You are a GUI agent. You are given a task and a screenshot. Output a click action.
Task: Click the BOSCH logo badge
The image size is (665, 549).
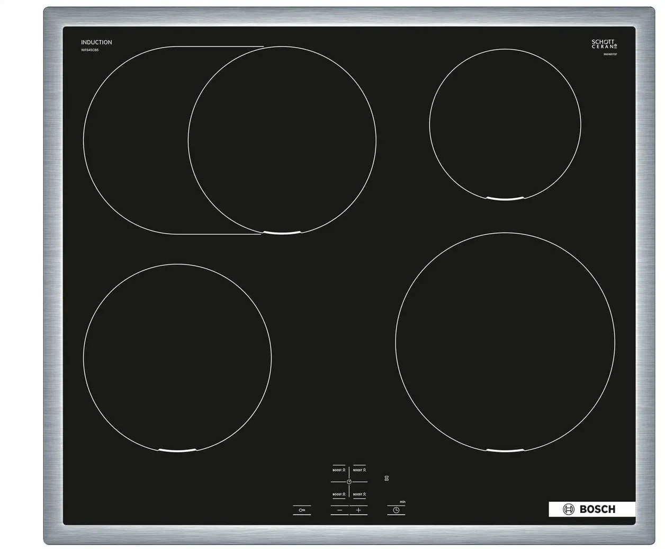point(591,509)
